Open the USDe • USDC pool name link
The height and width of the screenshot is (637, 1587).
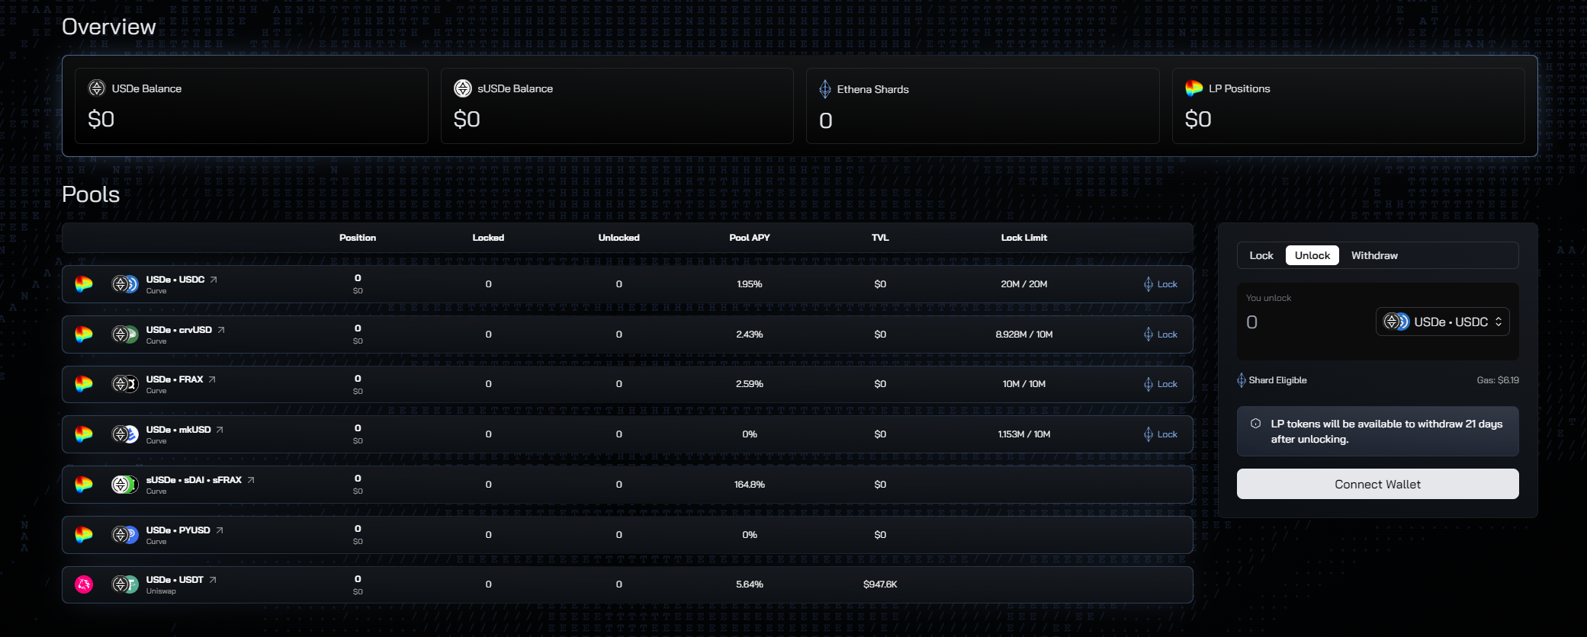[175, 280]
